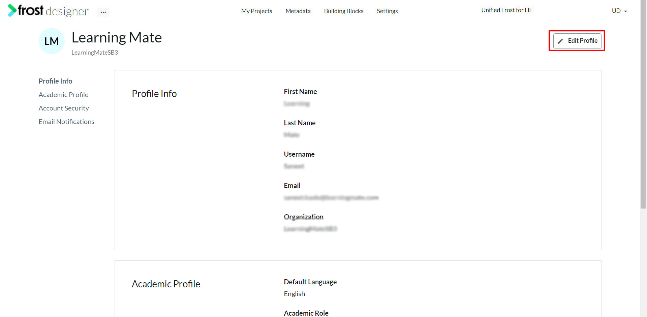Click the Email field label
Screen dimensions: 647x317
click(x=292, y=186)
